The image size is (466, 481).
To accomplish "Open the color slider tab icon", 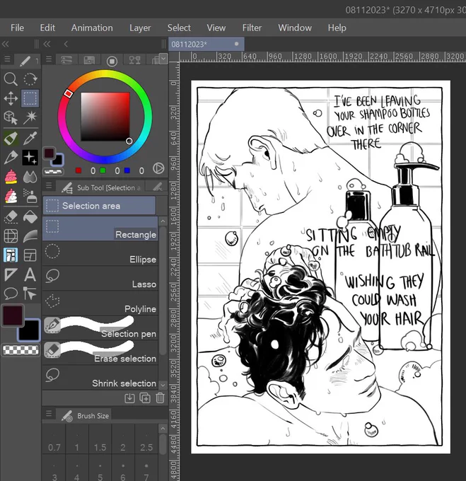I will tap(66, 60).
